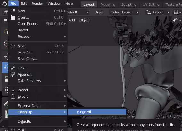
Task: Click the New file icon
Action: coord(13,11)
